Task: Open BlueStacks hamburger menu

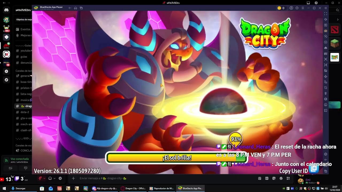Action: 303,8
